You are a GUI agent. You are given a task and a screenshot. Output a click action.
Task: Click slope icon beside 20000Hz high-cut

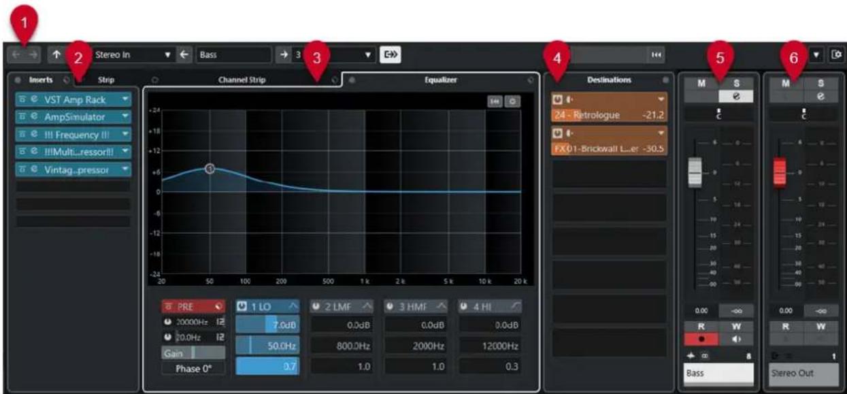point(220,321)
